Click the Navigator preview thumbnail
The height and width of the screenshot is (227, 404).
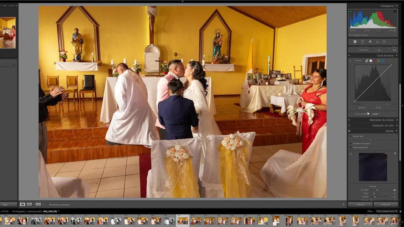[8, 33]
